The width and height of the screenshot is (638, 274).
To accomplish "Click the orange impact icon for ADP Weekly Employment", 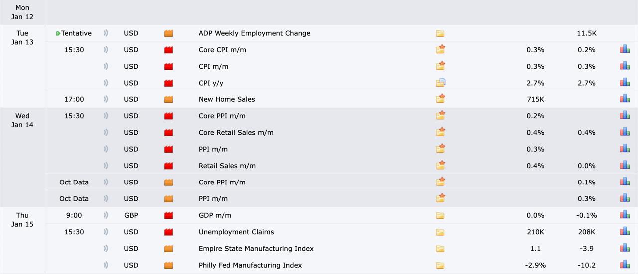I will [168, 33].
